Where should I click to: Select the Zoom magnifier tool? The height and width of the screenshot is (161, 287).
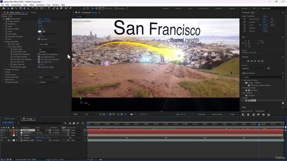16,8
